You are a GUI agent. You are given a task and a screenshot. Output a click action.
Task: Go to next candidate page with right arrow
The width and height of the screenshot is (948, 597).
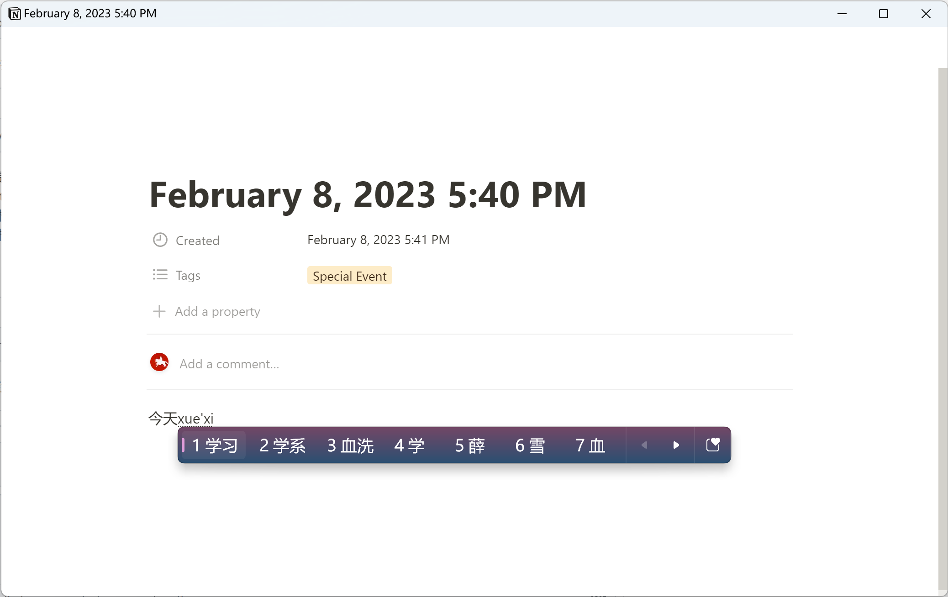pyautogui.click(x=676, y=445)
